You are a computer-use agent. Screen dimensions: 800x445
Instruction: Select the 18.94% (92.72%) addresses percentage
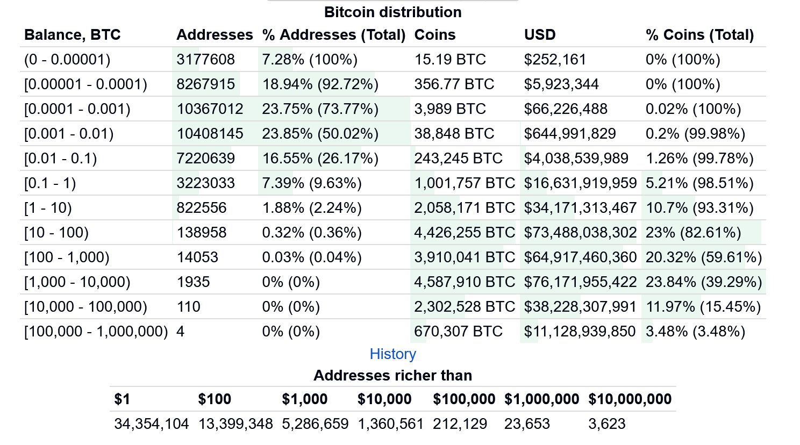(x=320, y=84)
